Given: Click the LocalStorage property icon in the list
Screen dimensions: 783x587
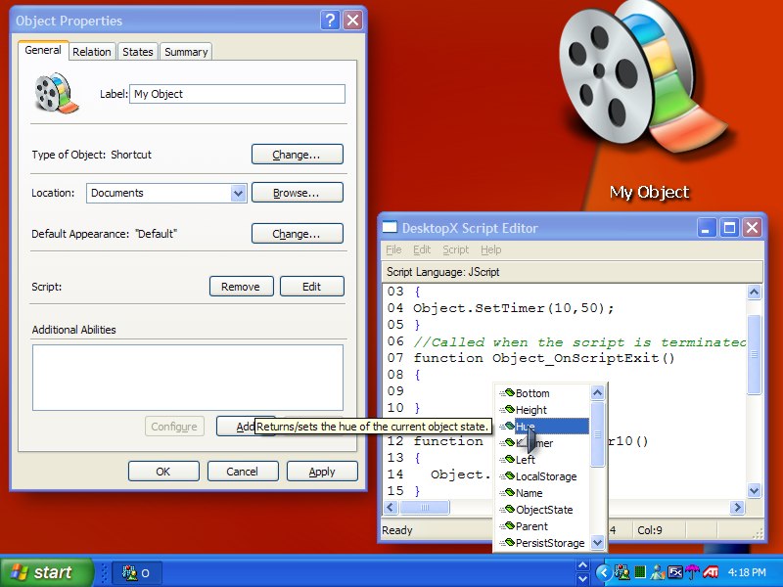Looking at the screenshot, I should 507,475.
